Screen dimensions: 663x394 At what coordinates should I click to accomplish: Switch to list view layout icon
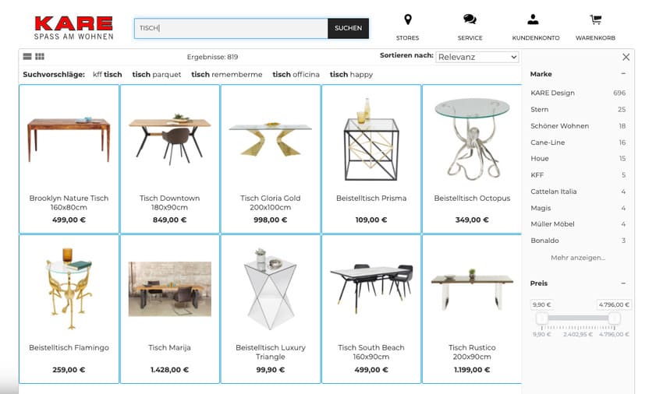click(27, 57)
